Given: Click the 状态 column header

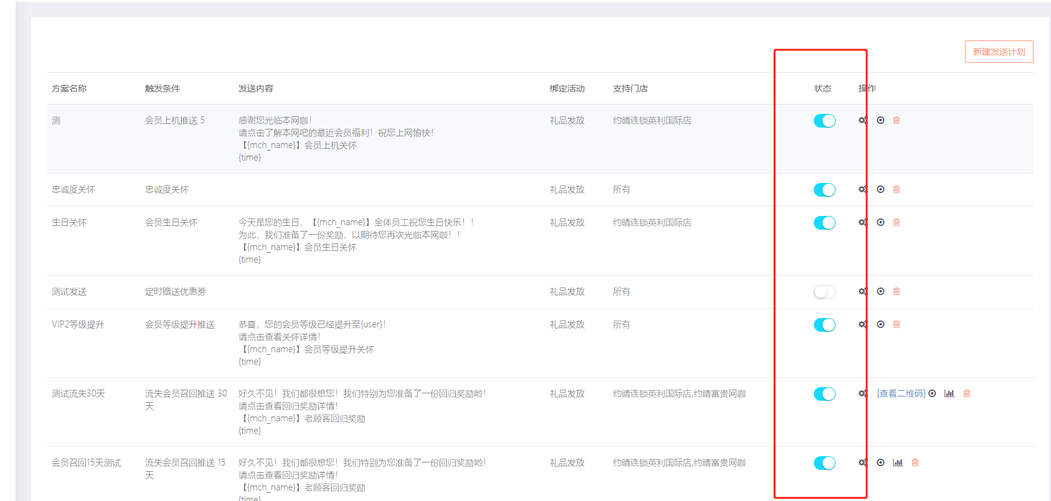Looking at the screenshot, I should (x=822, y=88).
